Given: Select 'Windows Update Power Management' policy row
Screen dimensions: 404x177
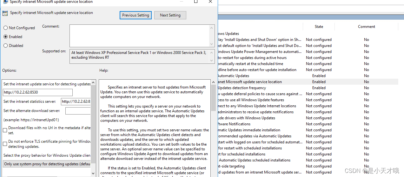Looking at the screenshot, I should pyautogui.click(x=308, y=52).
